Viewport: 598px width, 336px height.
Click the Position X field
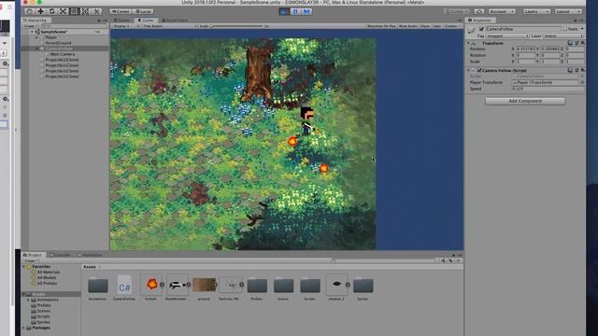pyautogui.click(x=526, y=49)
